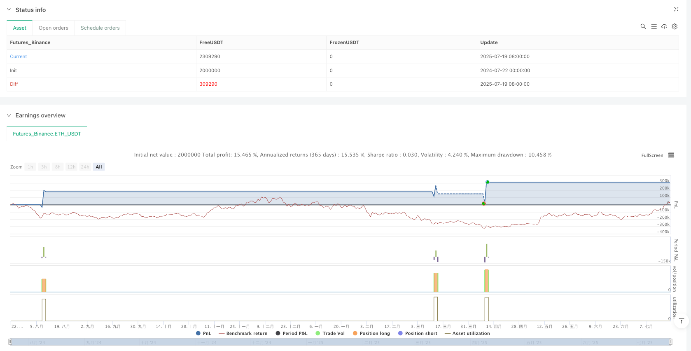Click the right handle of the range navigator

coord(670,342)
